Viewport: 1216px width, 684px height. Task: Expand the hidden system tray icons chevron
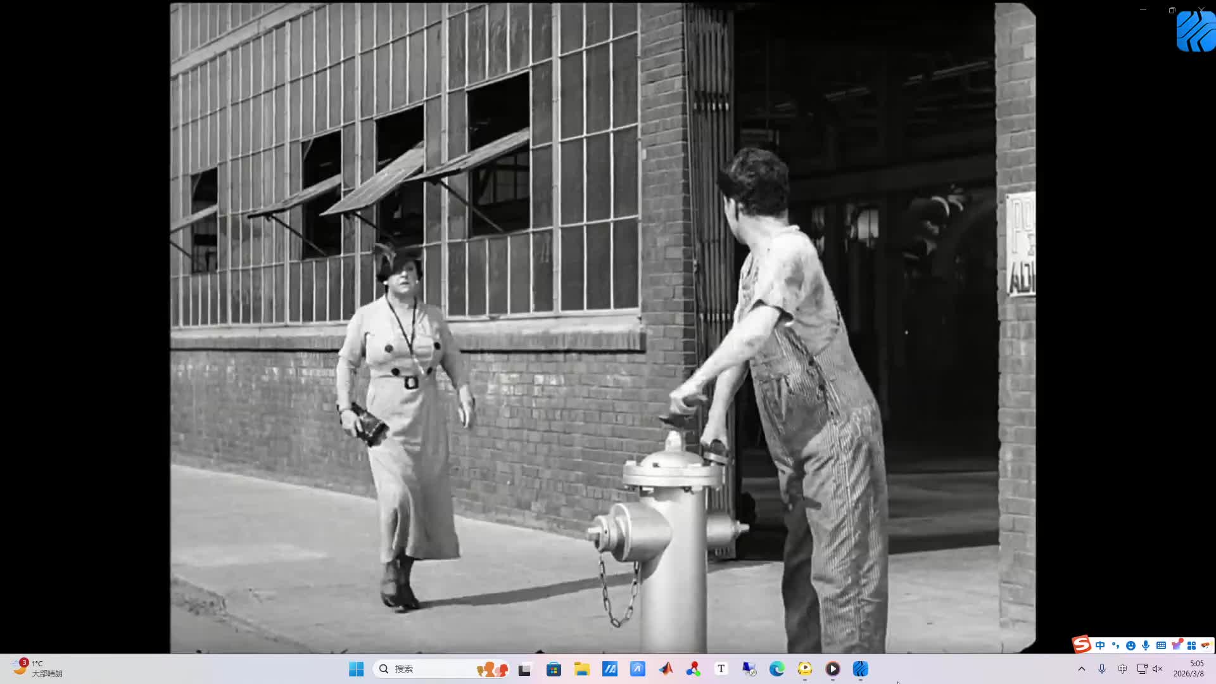[1082, 669]
